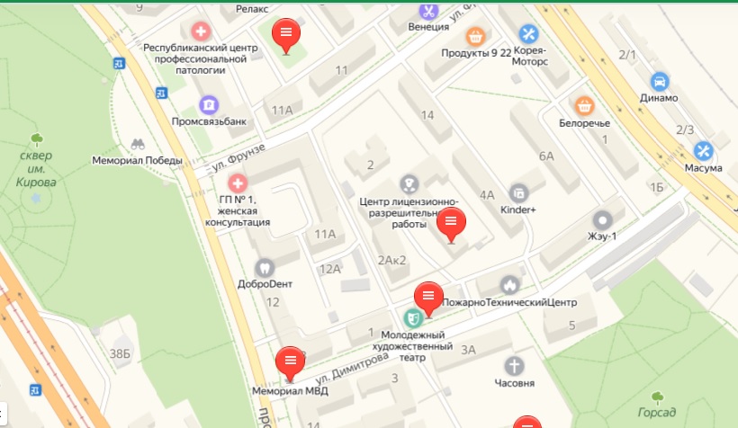Click the red marker above Мемориал МВД

pos(290,363)
